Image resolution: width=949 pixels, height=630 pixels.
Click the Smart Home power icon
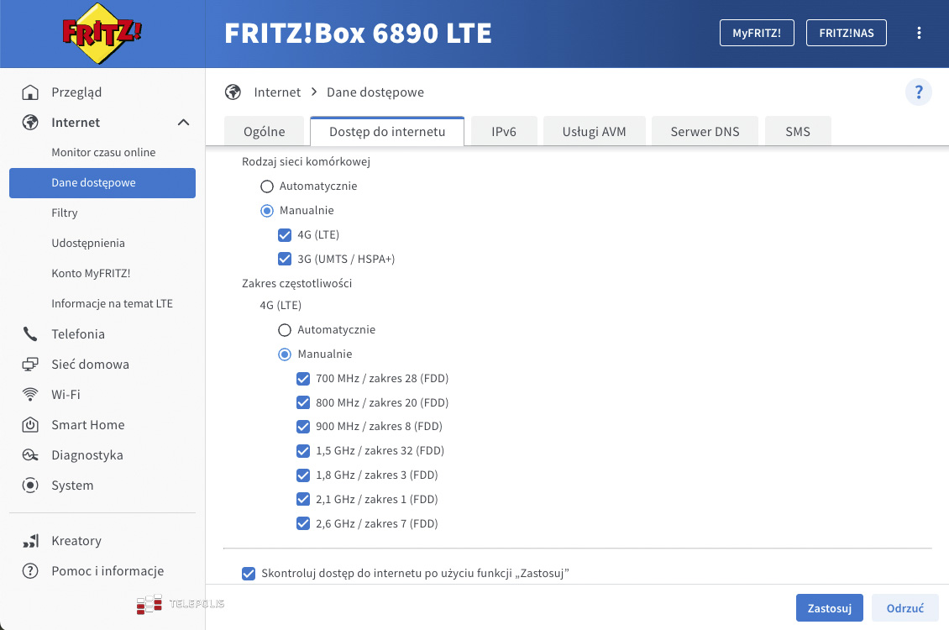[x=30, y=425]
